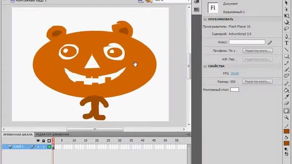292x164 pixels.
Task: Select the Zoom magnifier tool
Action: coord(287,118)
